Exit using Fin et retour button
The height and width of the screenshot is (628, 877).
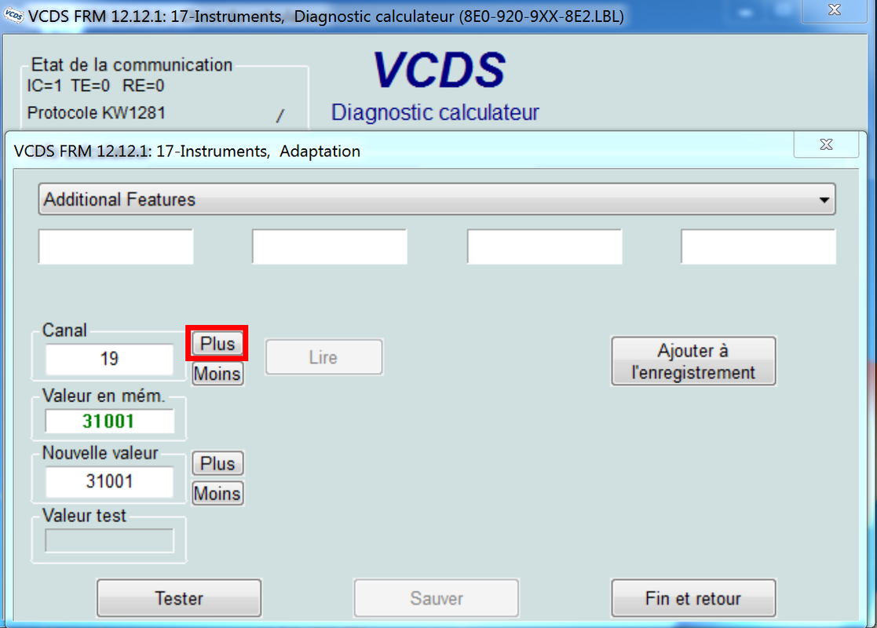(692, 599)
